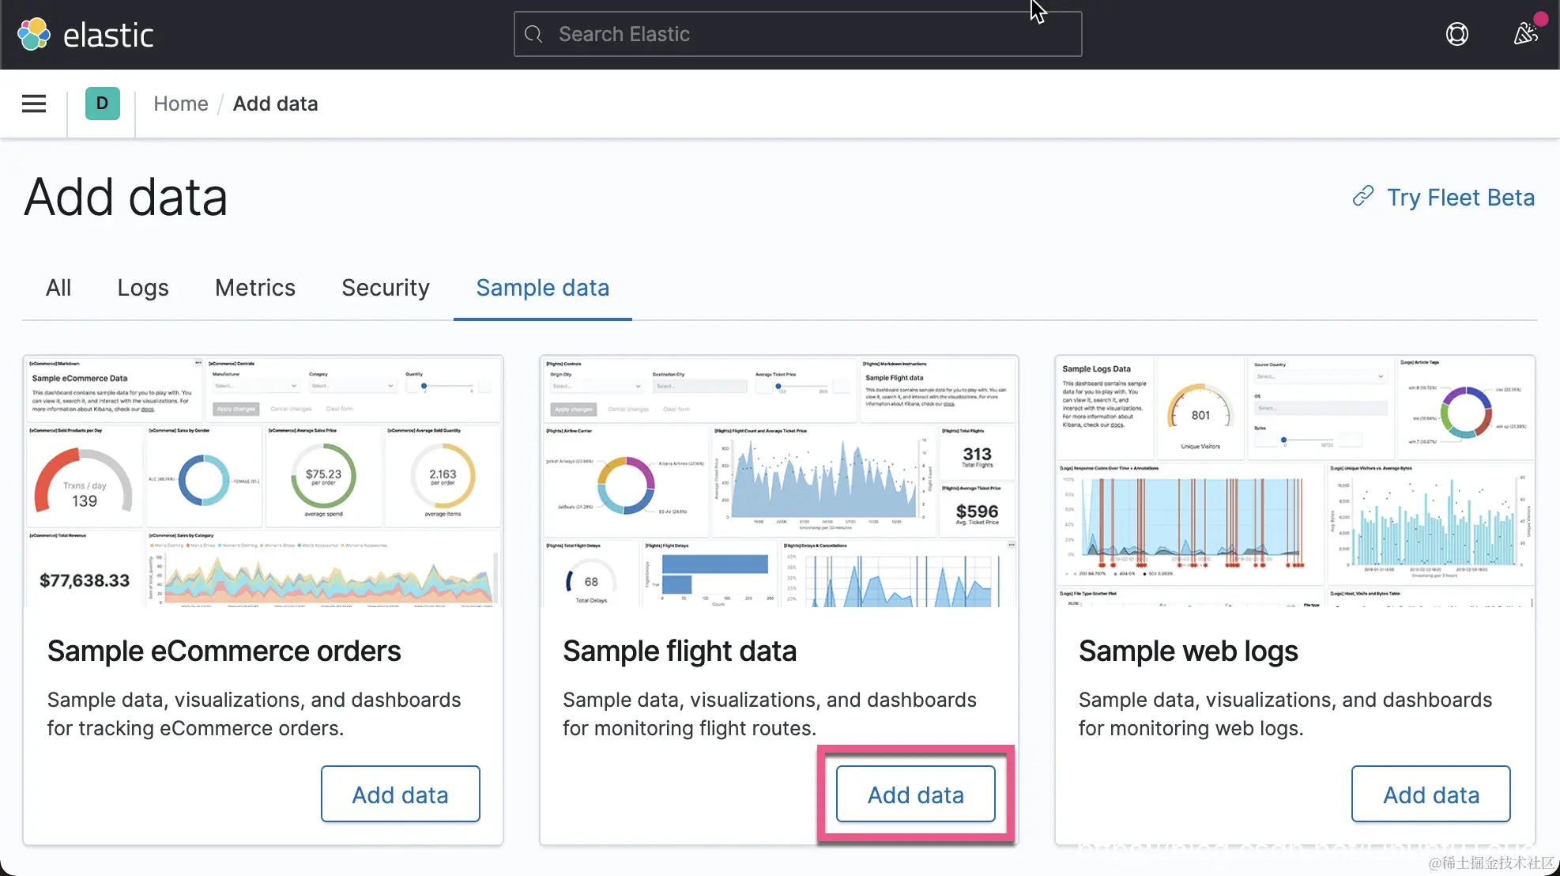This screenshot has height=876, width=1560.
Task: Add data for Sample web logs
Action: (x=1430, y=795)
